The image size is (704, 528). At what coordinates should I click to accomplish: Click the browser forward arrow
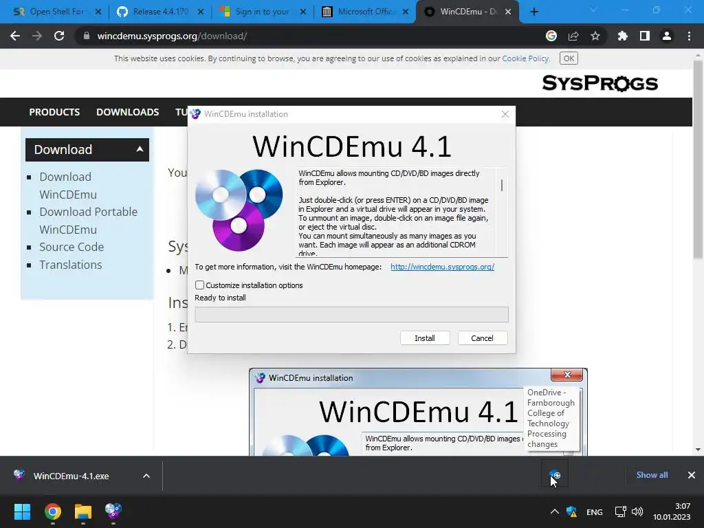[x=37, y=36]
